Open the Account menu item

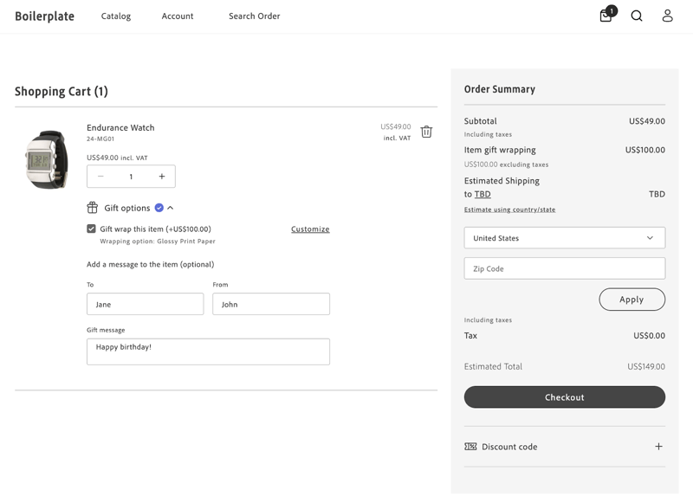click(x=178, y=16)
